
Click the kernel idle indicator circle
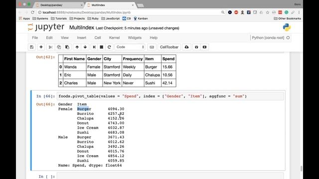point(288,38)
